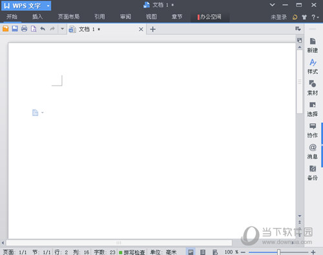Image resolution: width=323 pixels, height=255 pixels.
Task: Open the 协作 collaboration sidebar panel
Action: (313, 131)
